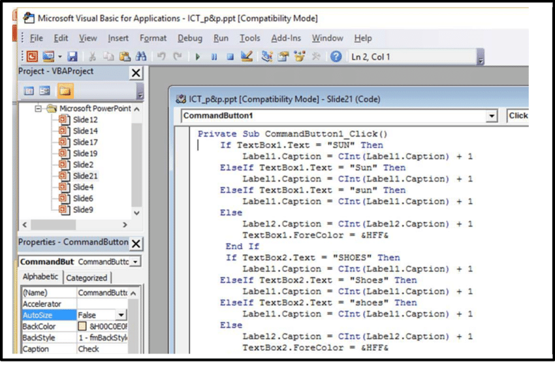Open the AutoSize False value dropdown
This screenshot has width=555, height=366.
point(121,315)
